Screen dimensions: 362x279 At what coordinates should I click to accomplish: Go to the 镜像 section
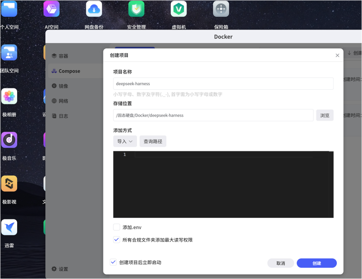(76, 86)
